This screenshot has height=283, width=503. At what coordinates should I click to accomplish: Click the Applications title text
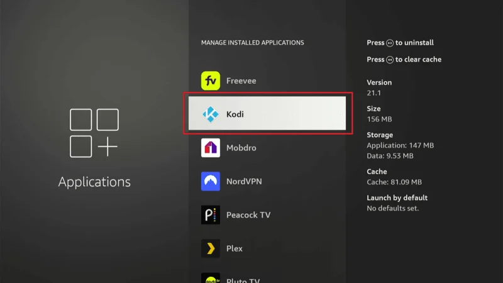pyautogui.click(x=94, y=182)
